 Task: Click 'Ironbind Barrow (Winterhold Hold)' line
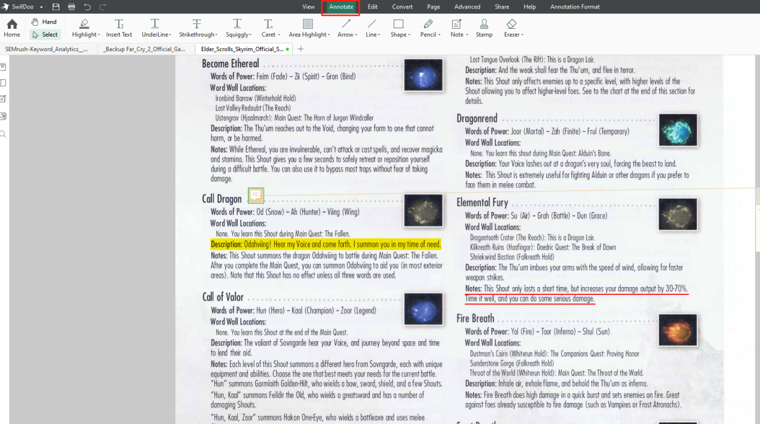point(255,98)
